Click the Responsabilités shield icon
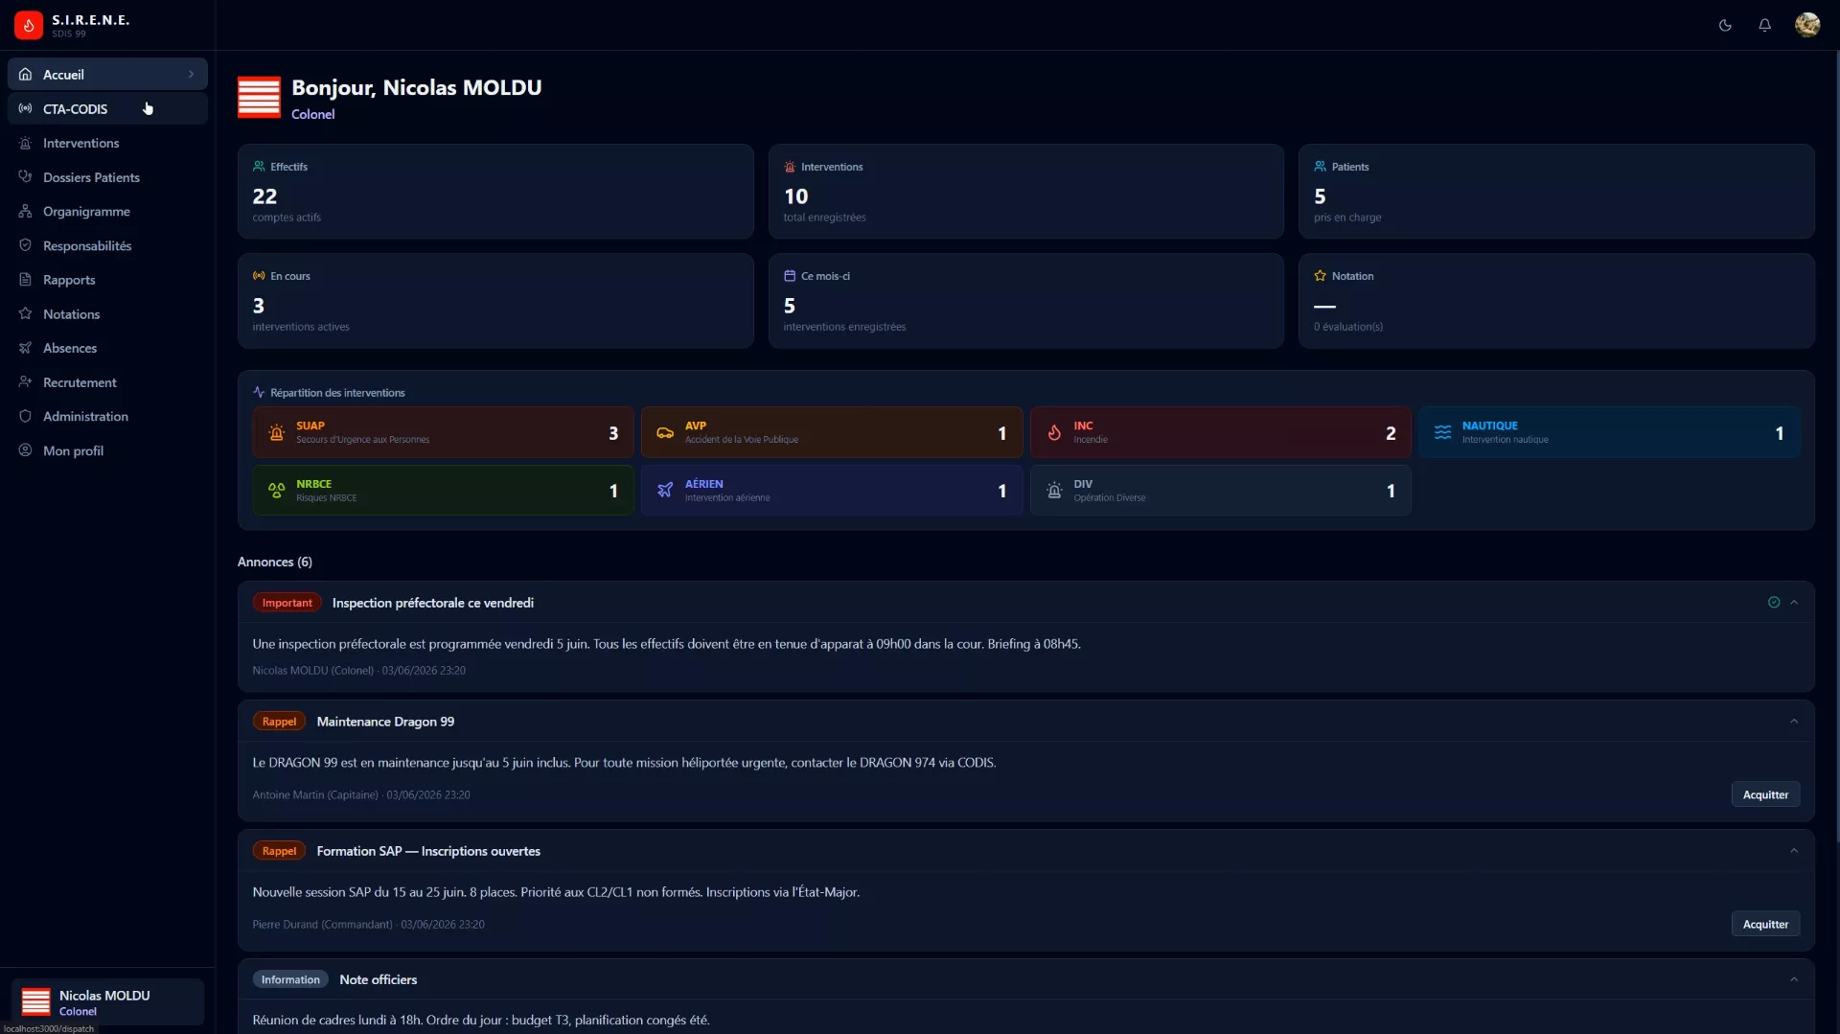This screenshot has height=1034, width=1840. 26,245
